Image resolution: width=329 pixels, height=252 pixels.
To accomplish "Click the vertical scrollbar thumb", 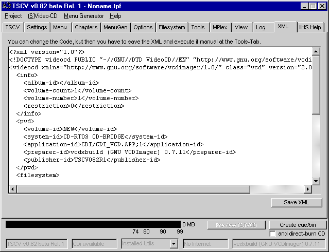I will [x=316, y=85].
